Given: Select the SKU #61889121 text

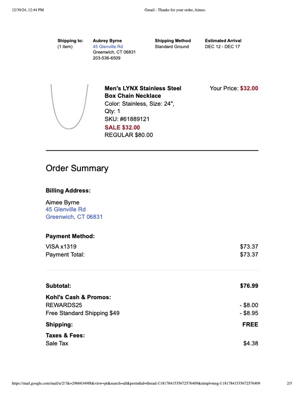Looking at the screenshot, I should pos(127,119).
